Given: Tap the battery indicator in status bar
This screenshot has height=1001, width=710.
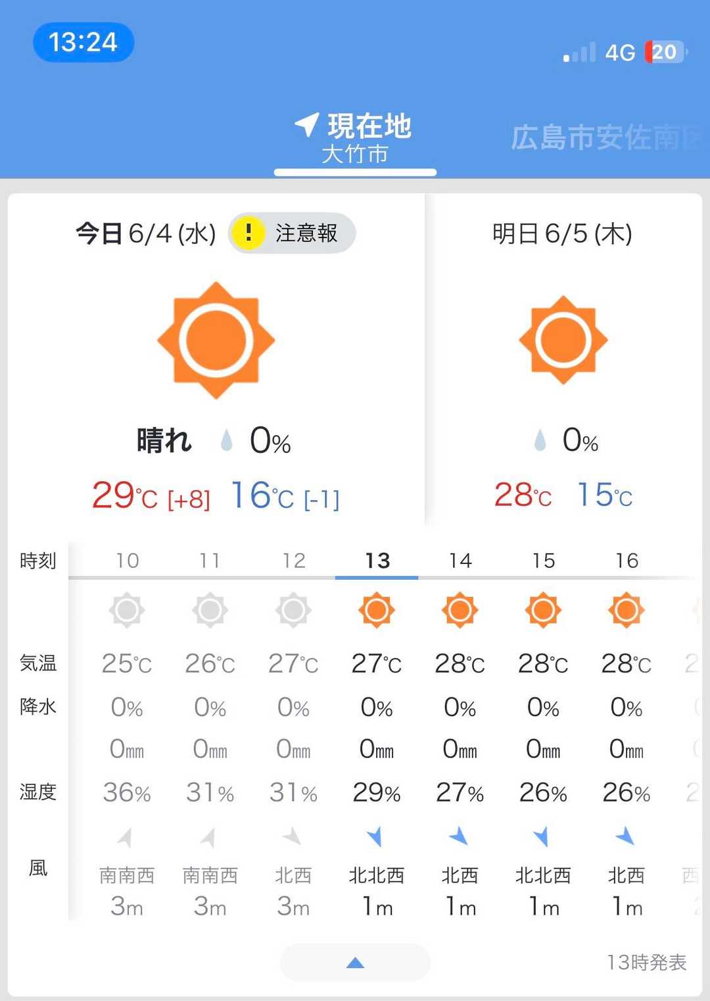Looking at the screenshot, I should [x=665, y=52].
